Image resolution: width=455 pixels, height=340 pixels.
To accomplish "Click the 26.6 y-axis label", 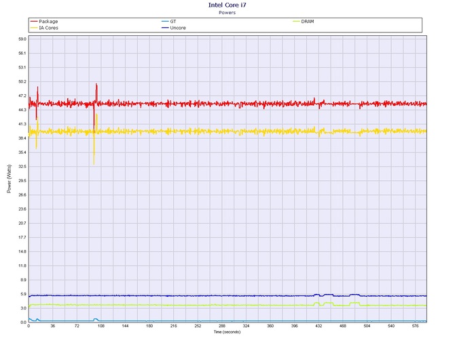I will point(22,195).
